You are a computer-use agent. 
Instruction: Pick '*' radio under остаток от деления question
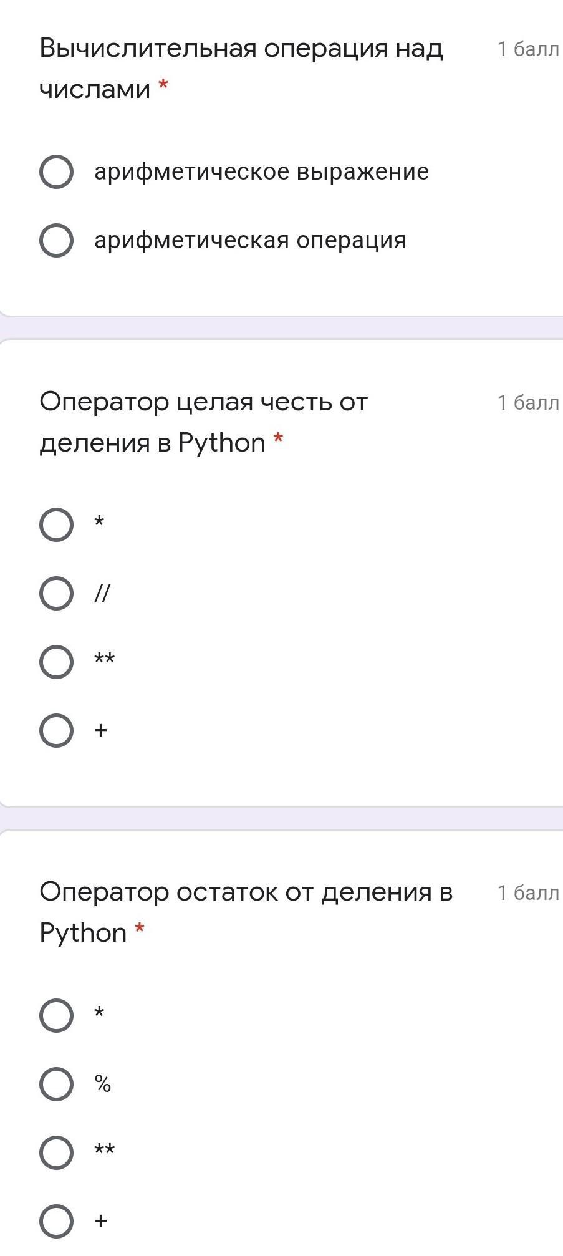pos(56,1015)
